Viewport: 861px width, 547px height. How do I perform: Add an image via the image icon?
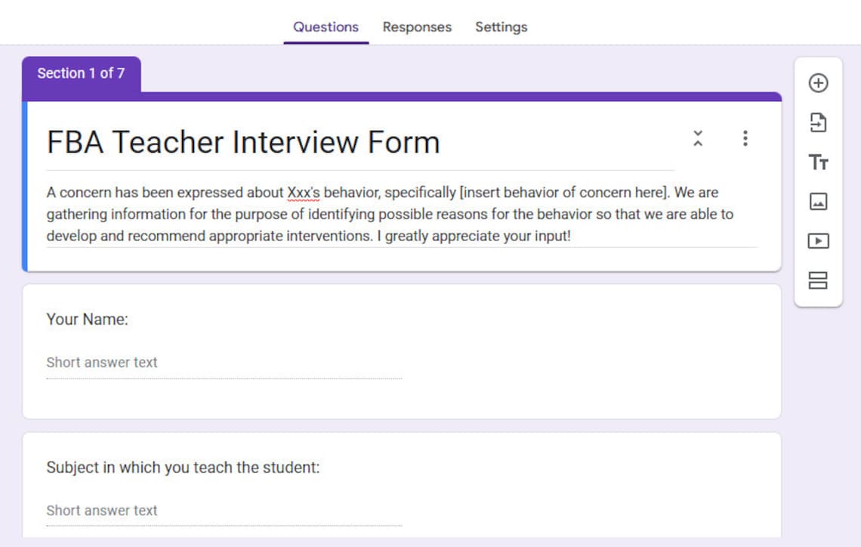coord(818,202)
